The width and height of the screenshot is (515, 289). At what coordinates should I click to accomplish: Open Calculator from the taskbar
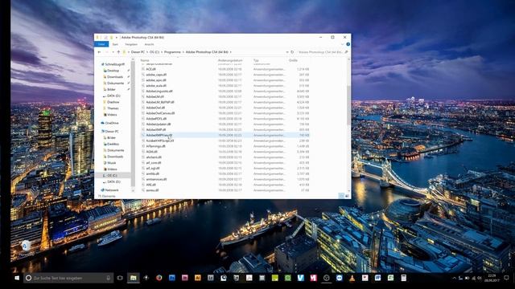(404, 278)
